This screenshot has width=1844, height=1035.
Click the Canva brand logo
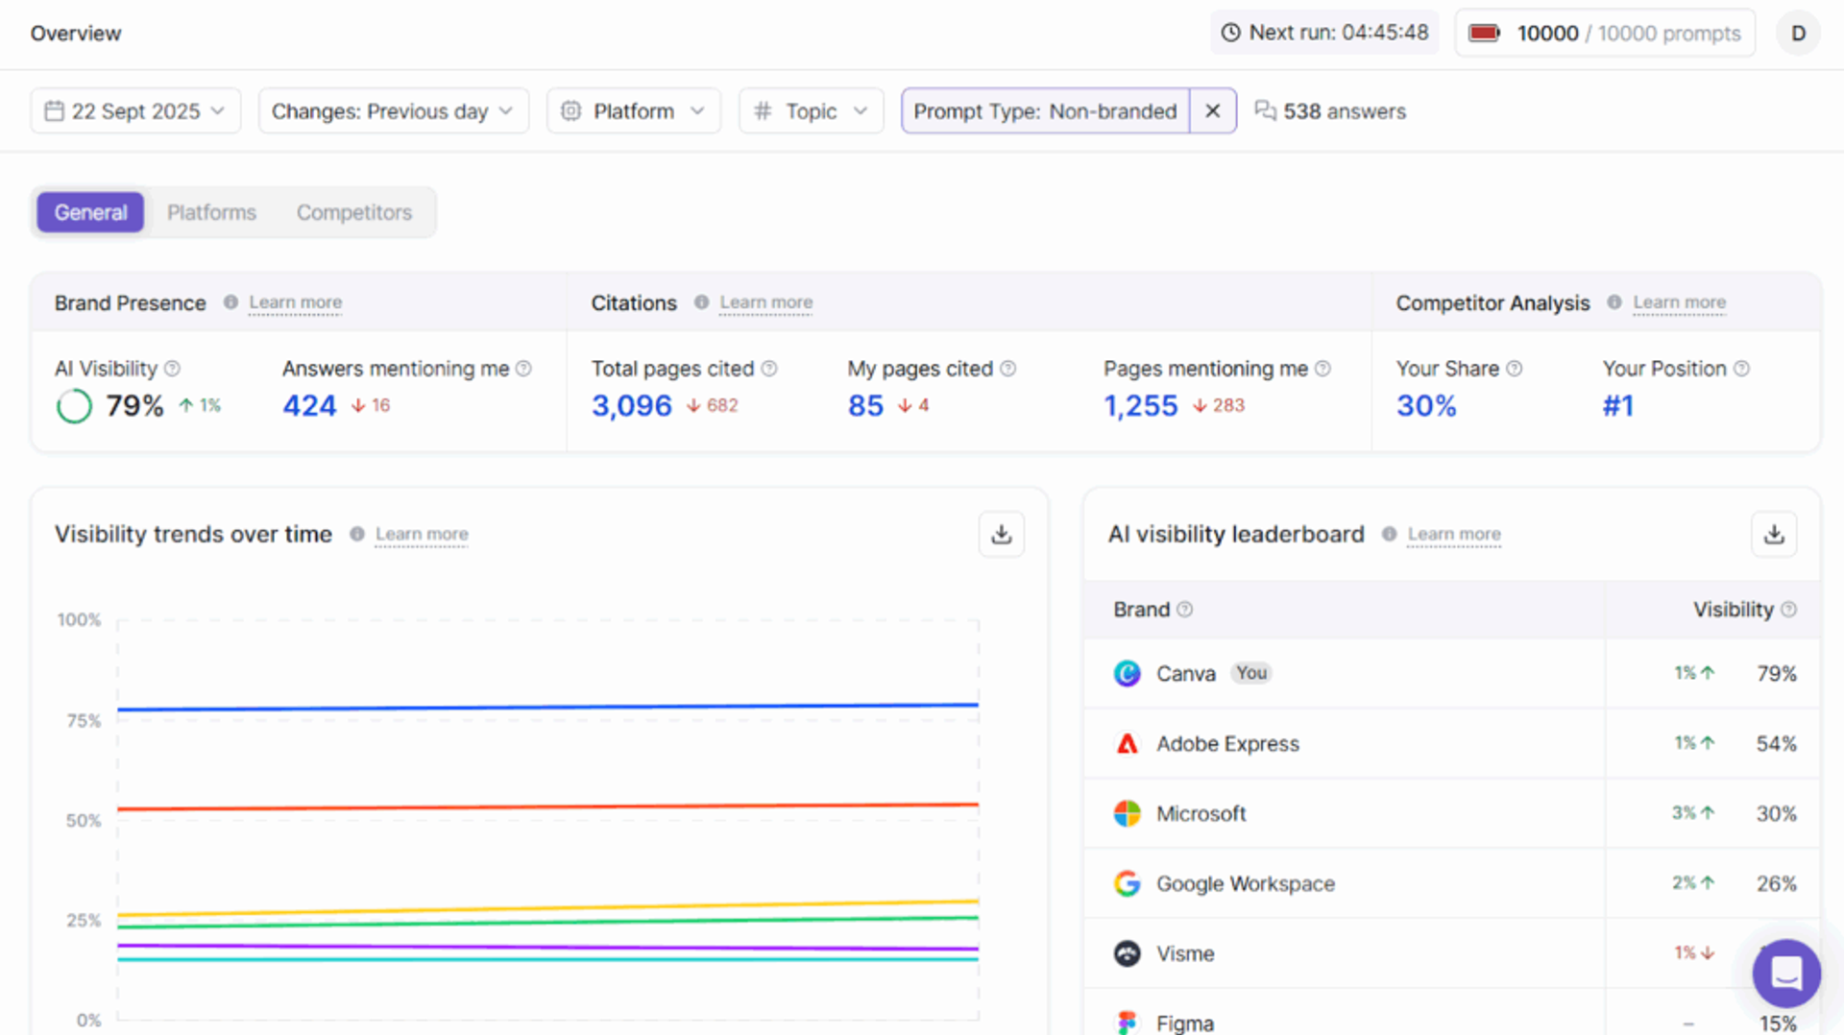(1127, 674)
